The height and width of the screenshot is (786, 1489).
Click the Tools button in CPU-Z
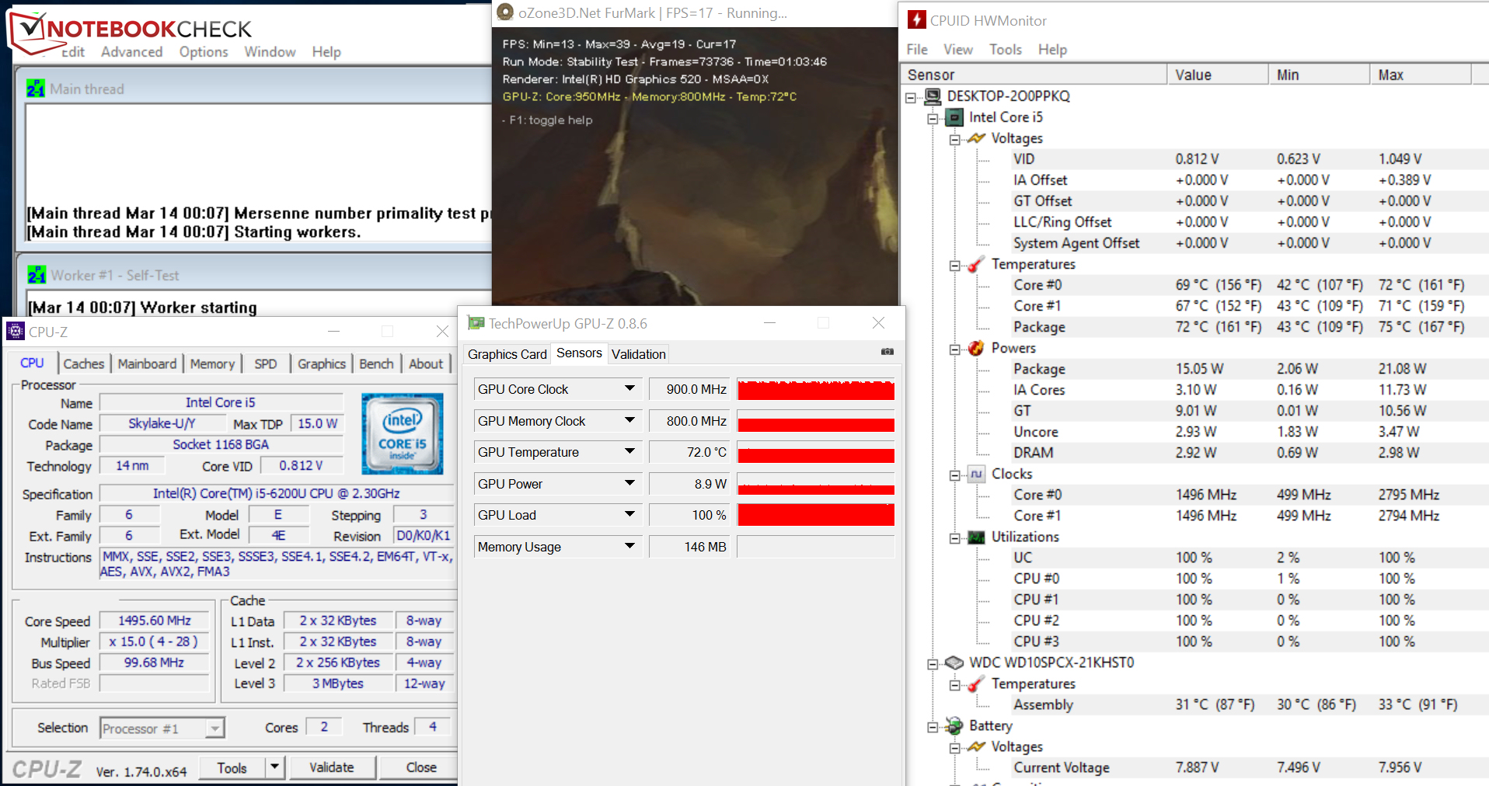(232, 767)
